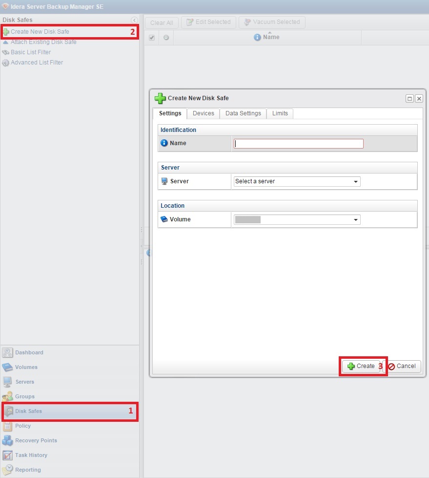The image size is (429, 478).
Task: Open the Select a server dropdown
Action: pyautogui.click(x=297, y=181)
